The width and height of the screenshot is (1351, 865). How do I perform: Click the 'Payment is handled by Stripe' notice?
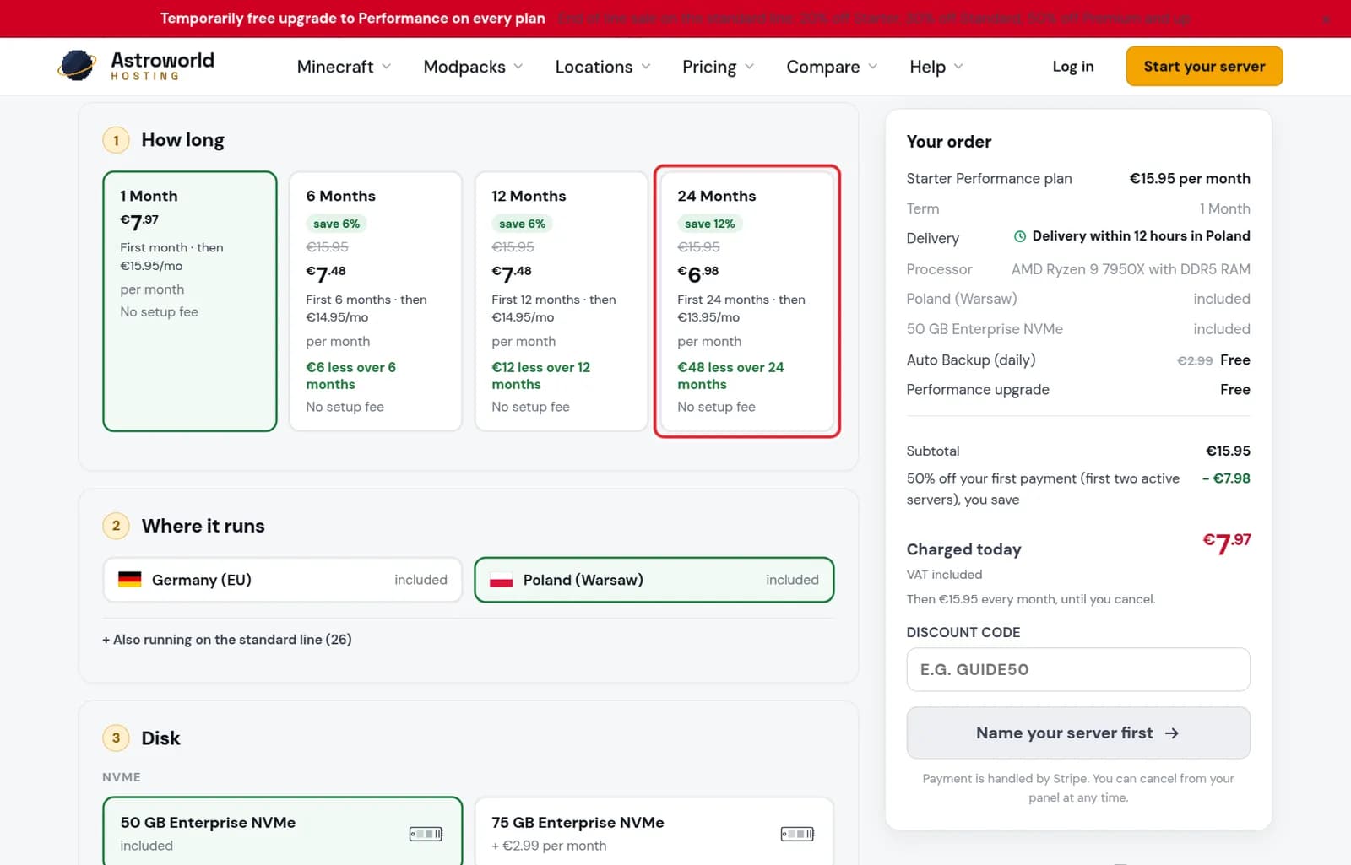(x=1078, y=788)
